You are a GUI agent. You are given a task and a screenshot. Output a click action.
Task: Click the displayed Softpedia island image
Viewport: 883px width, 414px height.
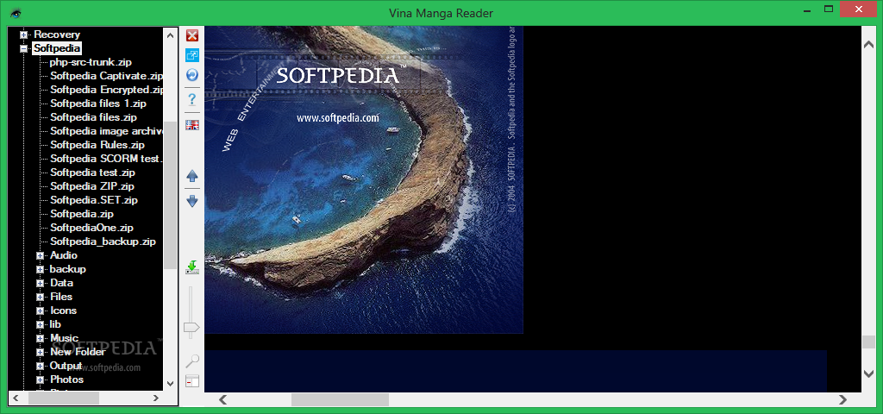tap(364, 179)
